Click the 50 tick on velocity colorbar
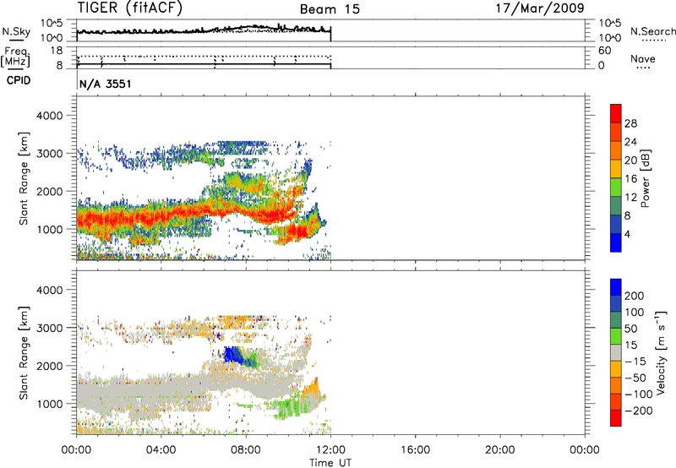676x468 pixels. pyautogui.click(x=630, y=329)
